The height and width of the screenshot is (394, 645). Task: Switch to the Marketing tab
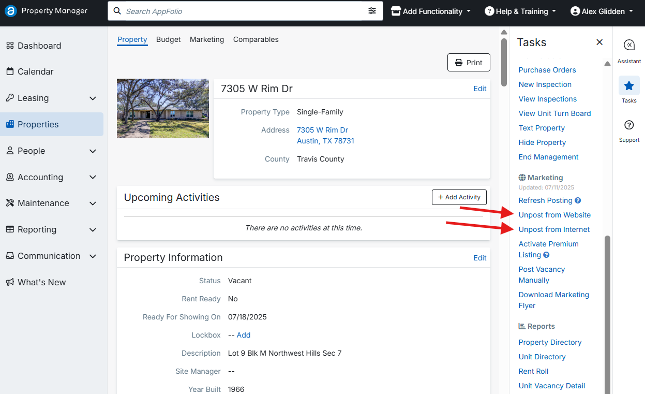[207, 39]
